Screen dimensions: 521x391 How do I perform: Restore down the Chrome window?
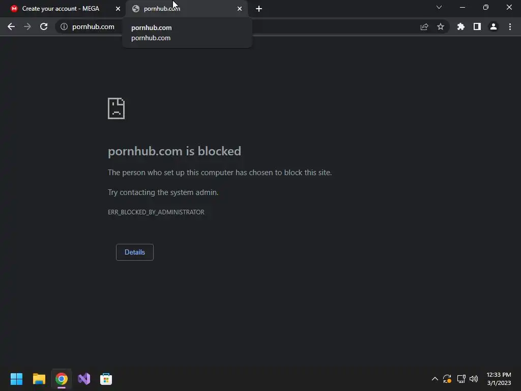pyautogui.click(x=486, y=7)
